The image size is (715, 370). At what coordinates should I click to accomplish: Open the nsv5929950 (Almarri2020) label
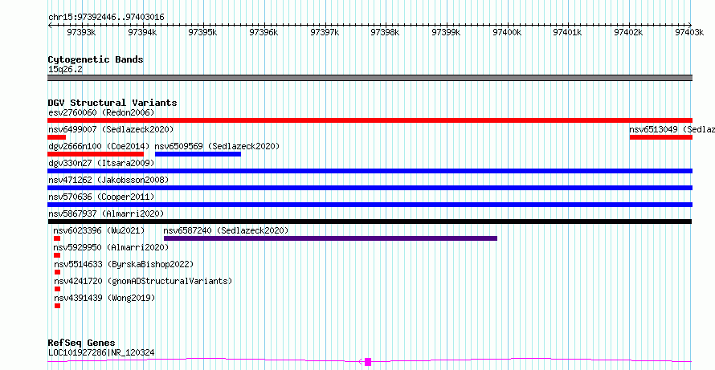[111, 247]
